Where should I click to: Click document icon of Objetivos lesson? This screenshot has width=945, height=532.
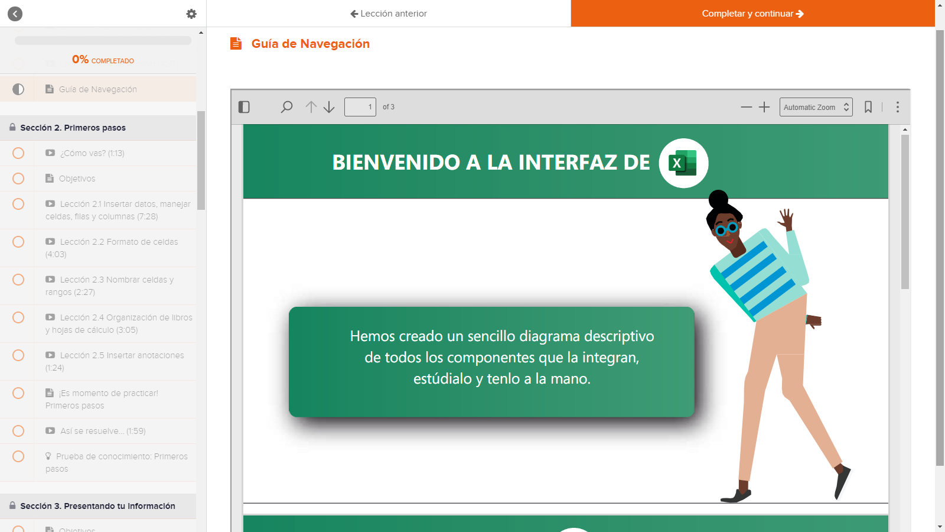(x=50, y=178)
